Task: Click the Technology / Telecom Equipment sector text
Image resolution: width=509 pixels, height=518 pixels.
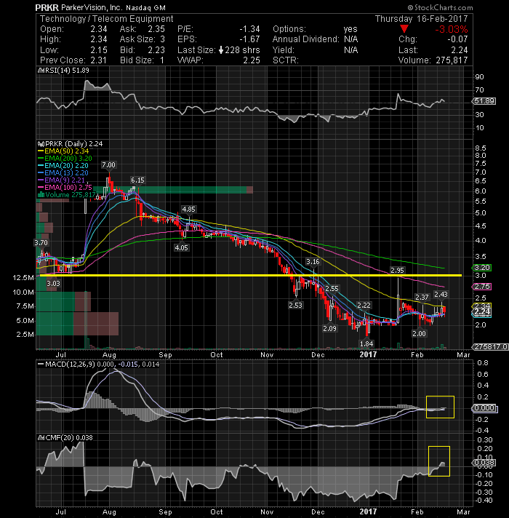Action: tap(106, 19)
